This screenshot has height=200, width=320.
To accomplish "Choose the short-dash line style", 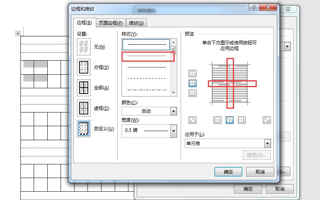I will tap(147, 67).
